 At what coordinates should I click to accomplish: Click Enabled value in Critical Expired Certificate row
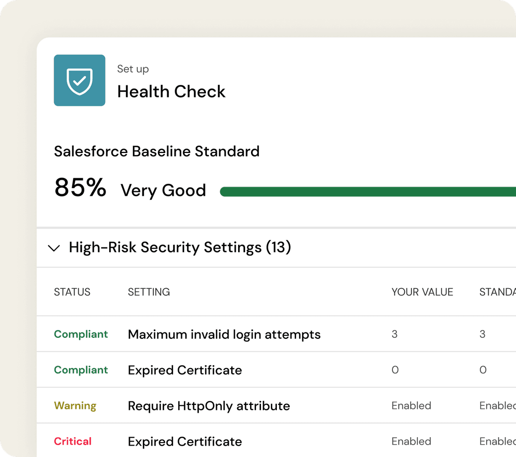411,441
